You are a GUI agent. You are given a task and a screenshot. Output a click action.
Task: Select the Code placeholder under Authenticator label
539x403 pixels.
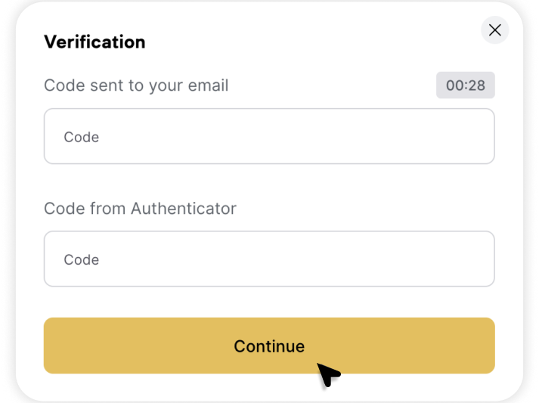pos(82,259)
